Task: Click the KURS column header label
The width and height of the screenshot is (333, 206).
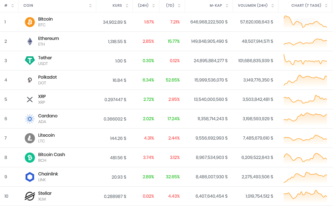Action: pyautogui.click(x=117, y=5)
